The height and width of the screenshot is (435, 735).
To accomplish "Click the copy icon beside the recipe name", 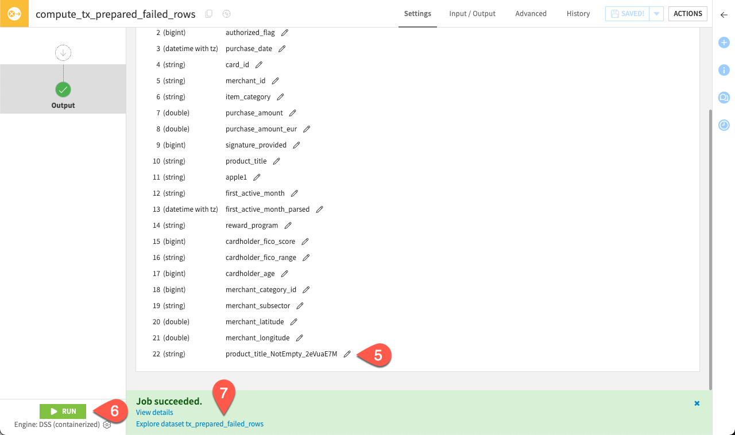I will [x=208, y=14].
